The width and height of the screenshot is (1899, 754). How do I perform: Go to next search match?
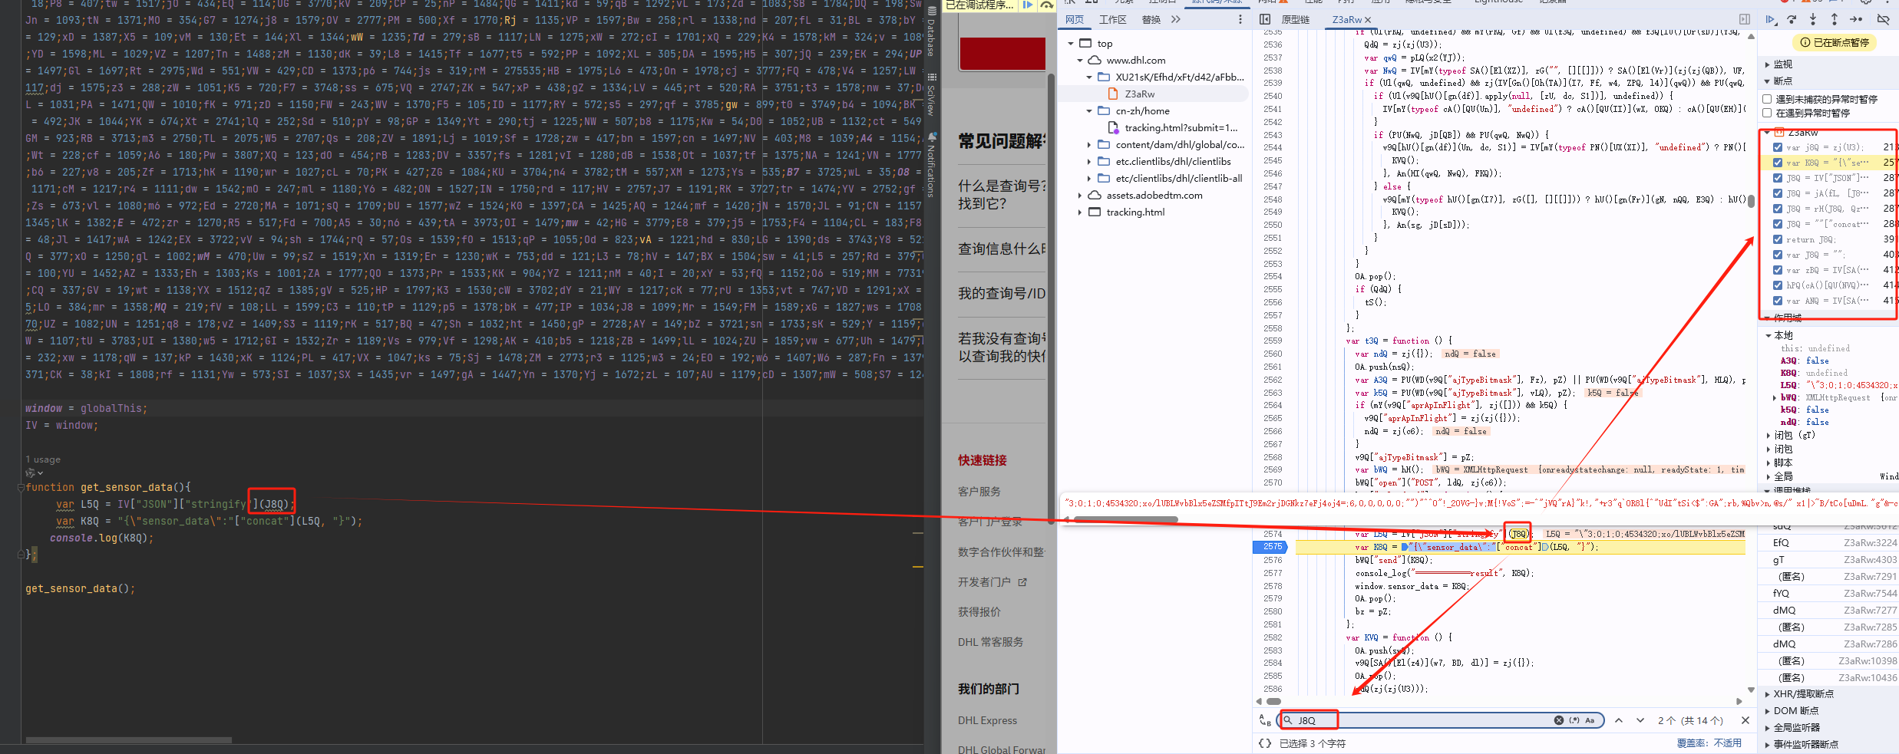(1640, 720)
